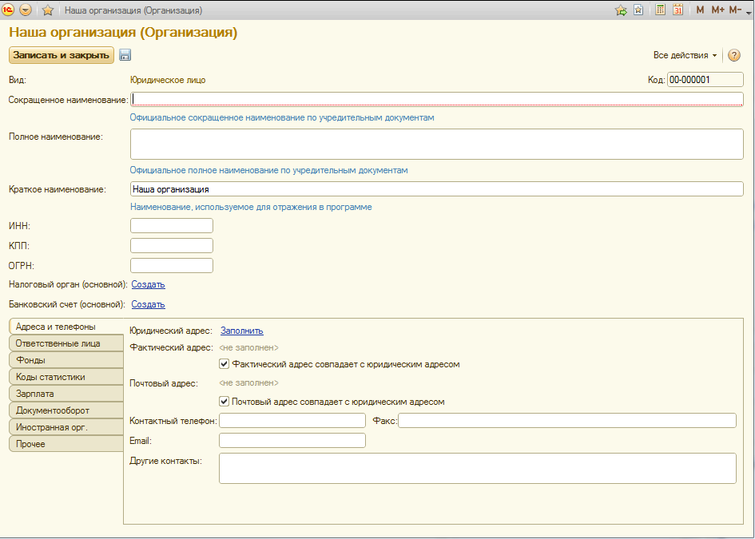Expand the 'Все действия' dropdown menu
755x539 pixels.
pos(685,55)
